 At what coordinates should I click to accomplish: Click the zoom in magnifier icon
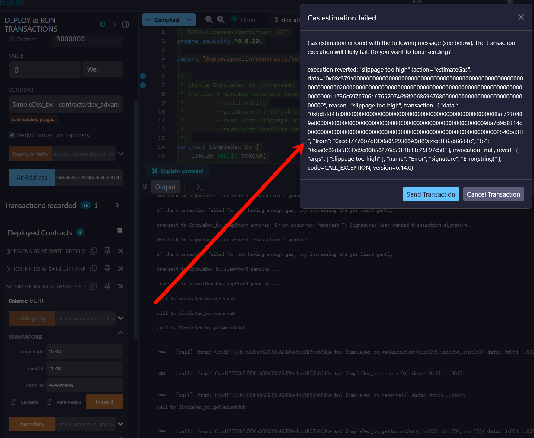pos(221,20)
